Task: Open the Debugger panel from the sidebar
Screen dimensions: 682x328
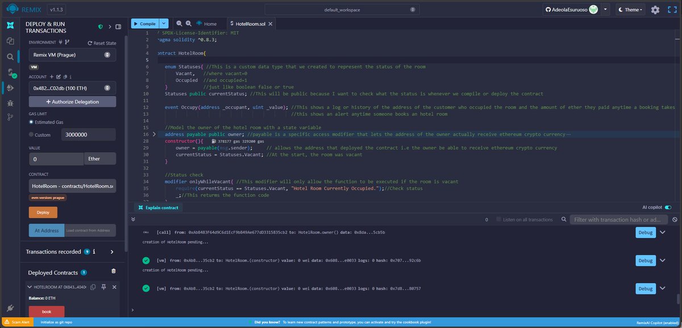Action: (x=10, y=104)
